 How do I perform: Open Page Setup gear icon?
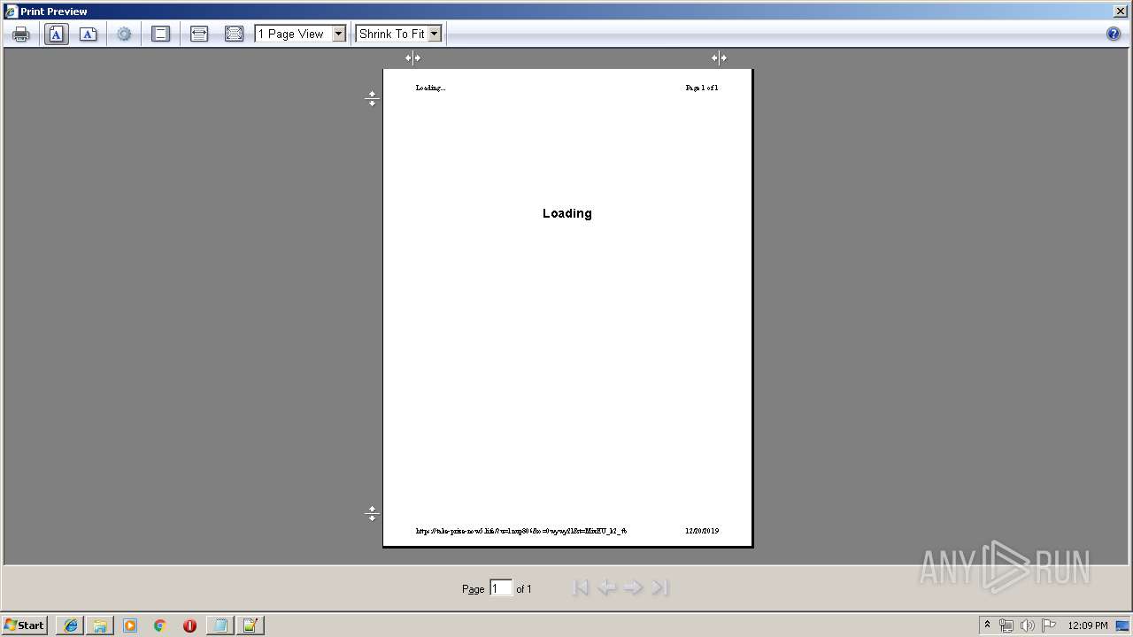click(x=124, y=34)
